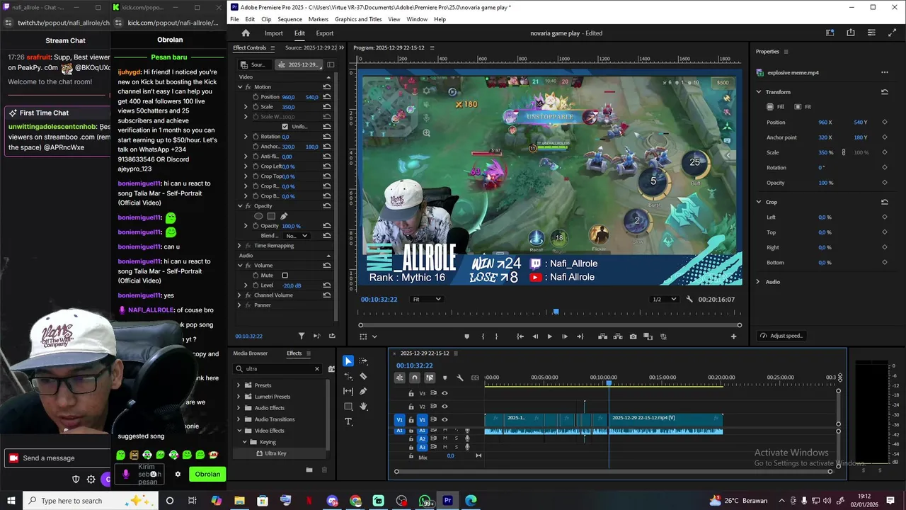
Task: Toggle V1 track output eye
Action: pos(445,419)
